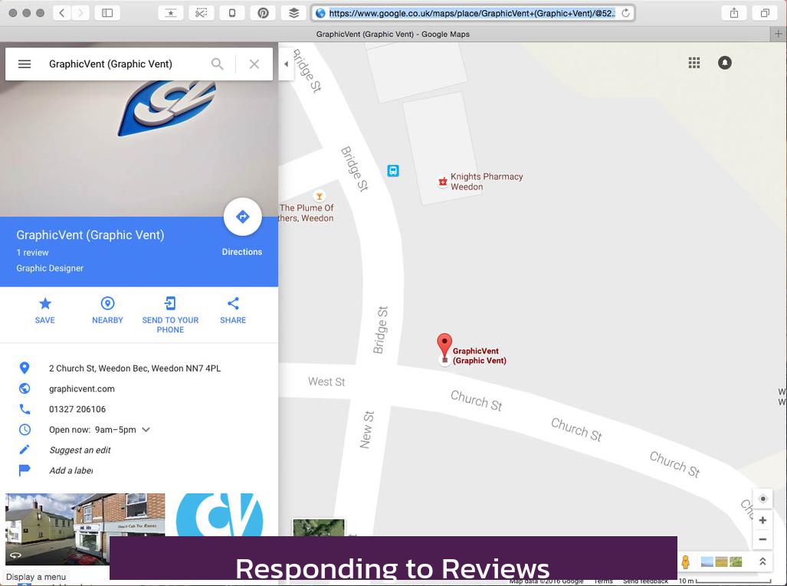
Task: Open the Send feedback link
Action: coord(645,581)
